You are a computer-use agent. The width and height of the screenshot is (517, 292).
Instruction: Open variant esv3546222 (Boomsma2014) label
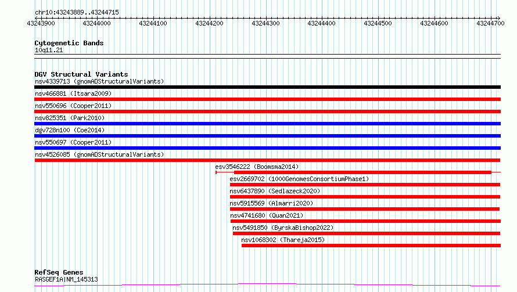pyautogui.click(x=257, y=167)
